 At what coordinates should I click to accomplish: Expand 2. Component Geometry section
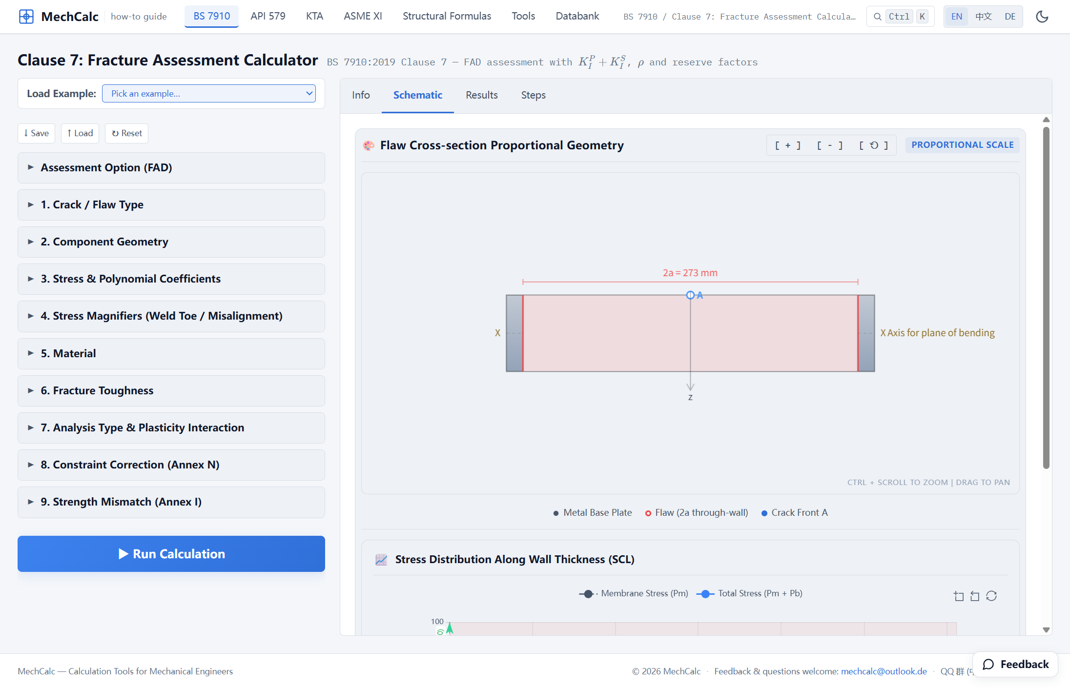pos(171,242)
